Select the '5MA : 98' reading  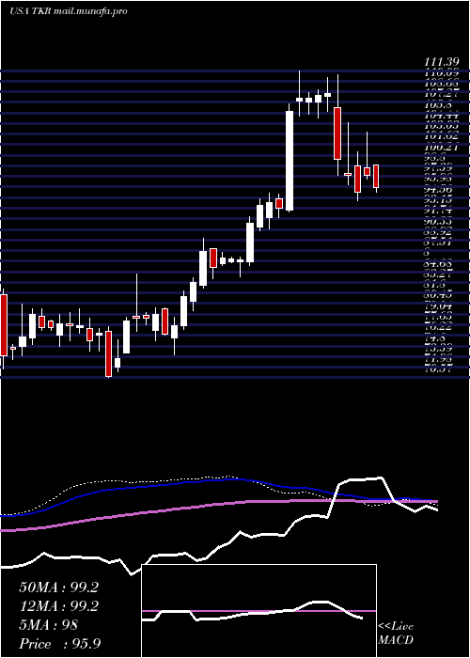(x=49, y=625)
